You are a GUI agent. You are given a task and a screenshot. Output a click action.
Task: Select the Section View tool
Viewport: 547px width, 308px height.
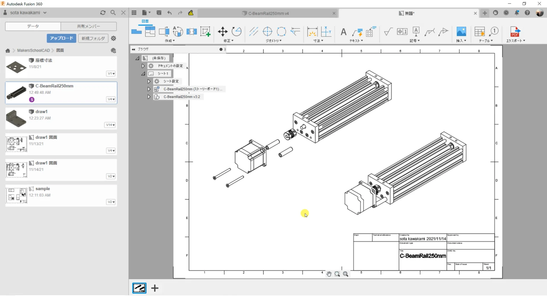click(x=164, y=32)
